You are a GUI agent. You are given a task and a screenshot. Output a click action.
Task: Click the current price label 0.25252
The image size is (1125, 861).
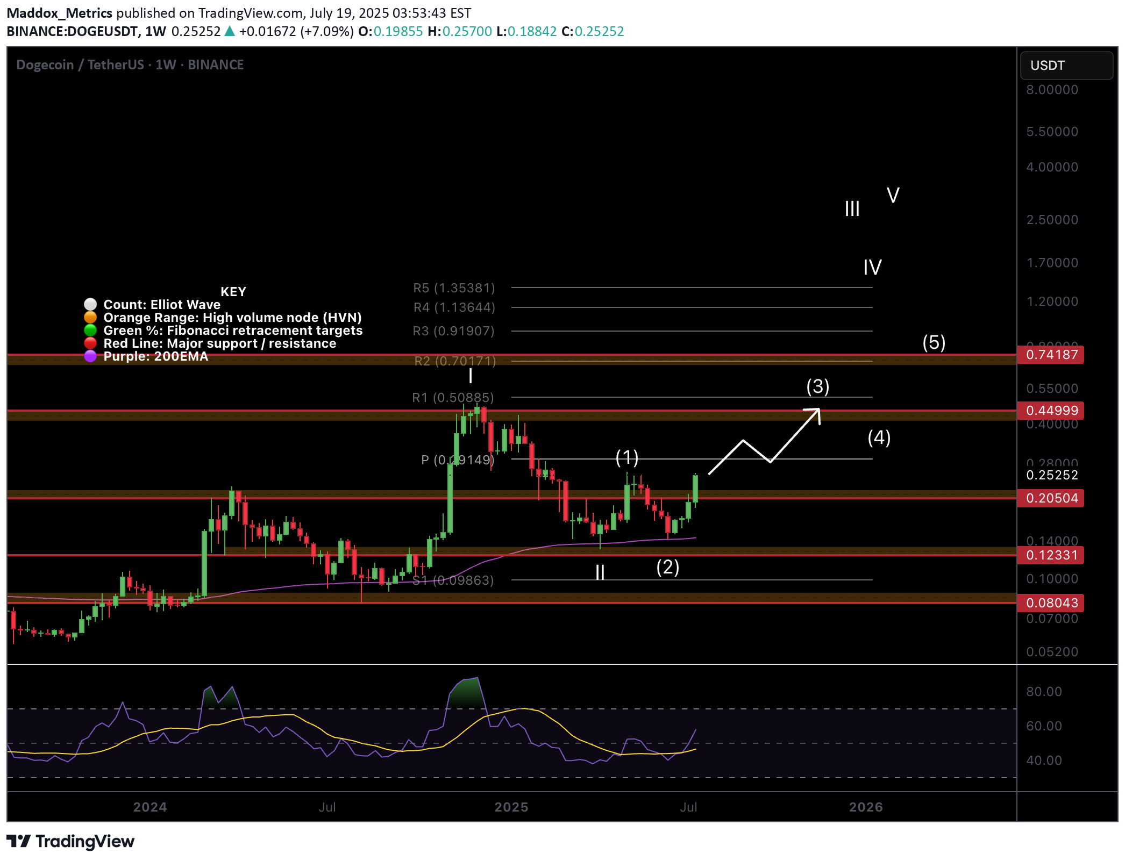coord(1052,475)
